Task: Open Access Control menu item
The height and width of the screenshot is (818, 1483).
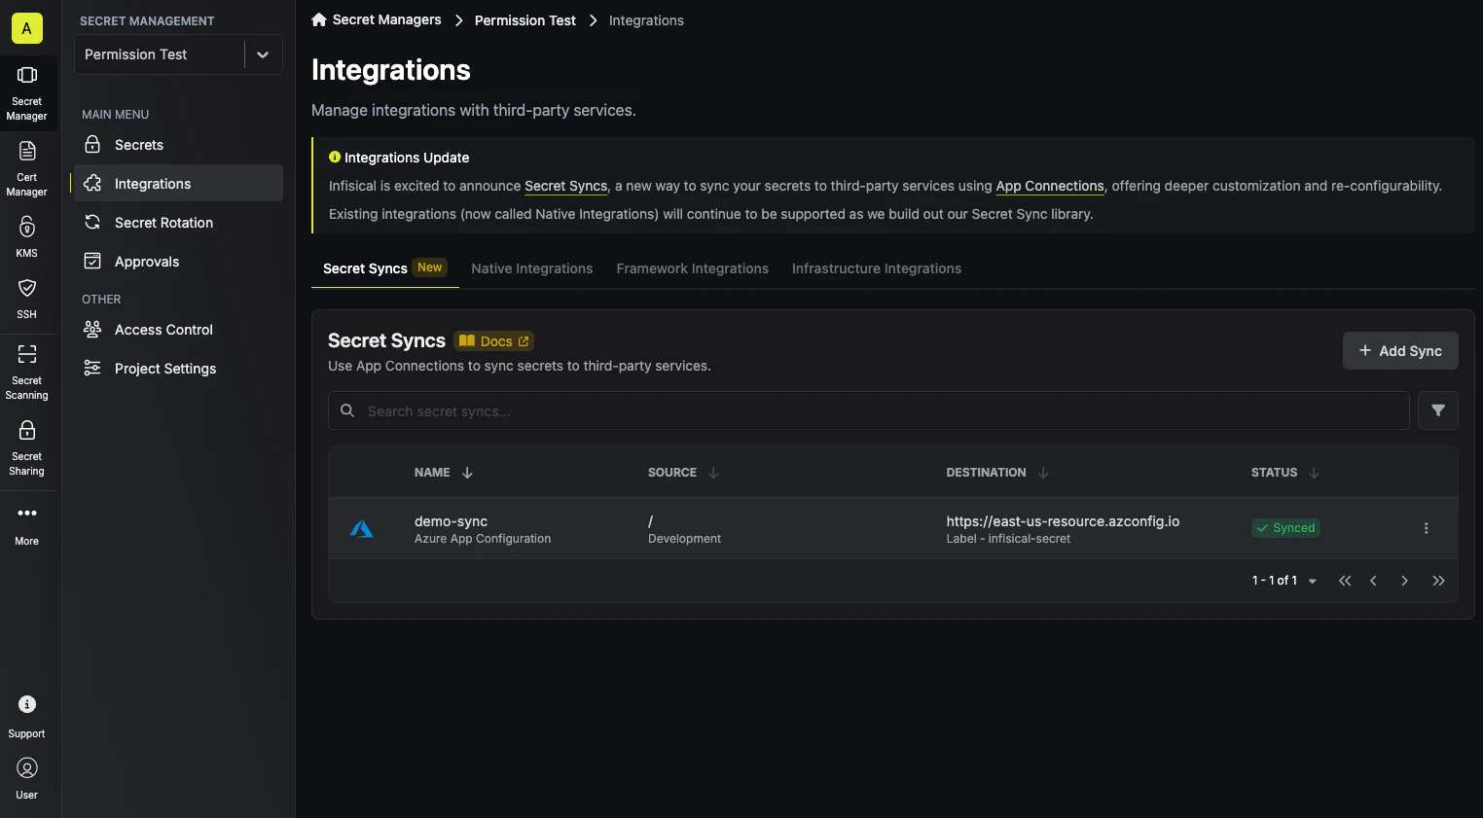Action: [x=178, y=330]
